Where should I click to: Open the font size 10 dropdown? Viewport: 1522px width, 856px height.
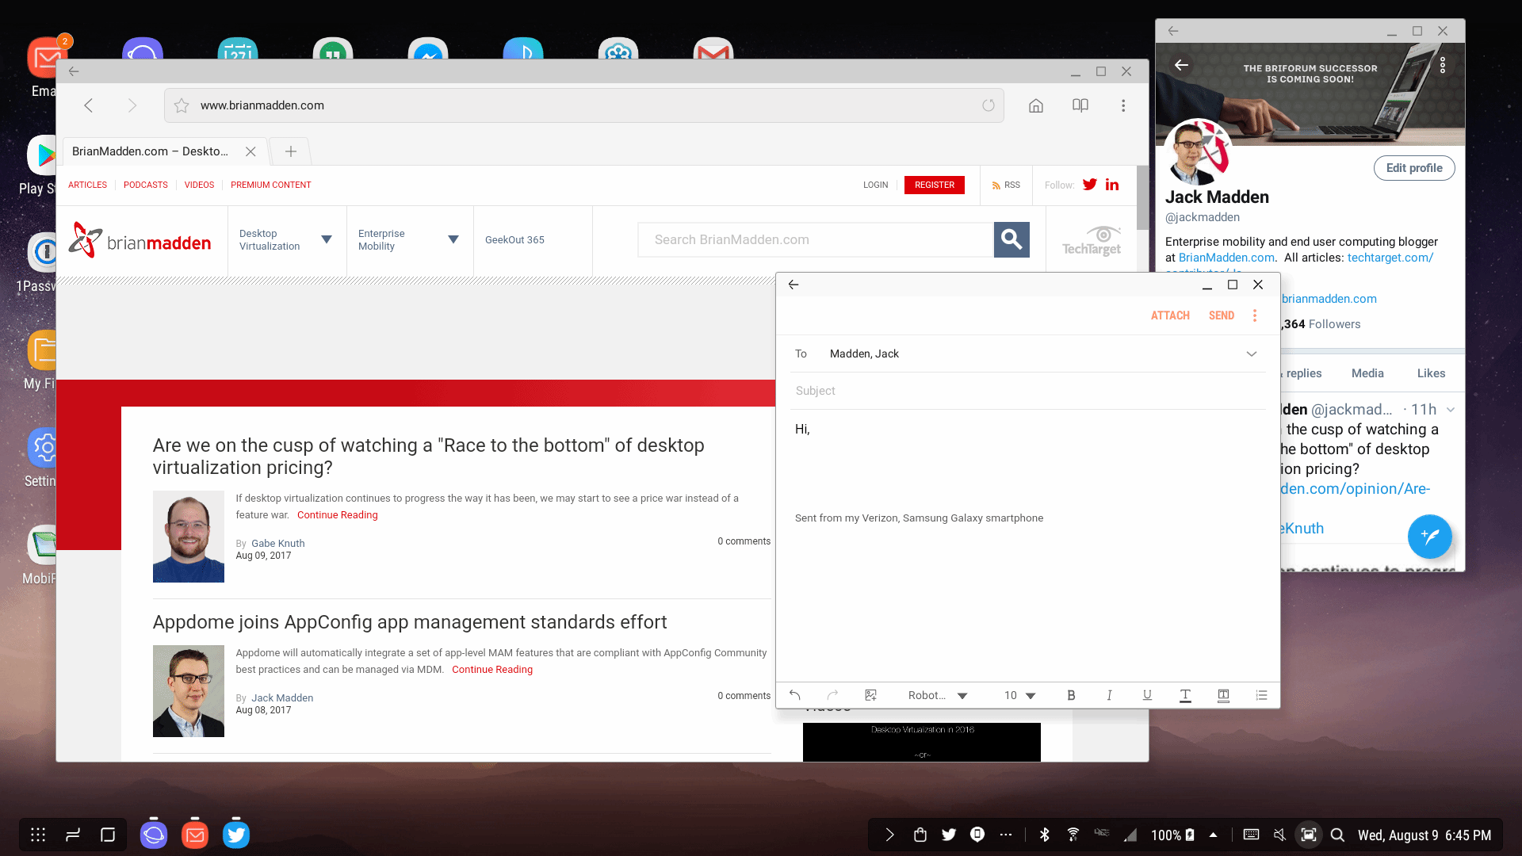pos(1020,695)
